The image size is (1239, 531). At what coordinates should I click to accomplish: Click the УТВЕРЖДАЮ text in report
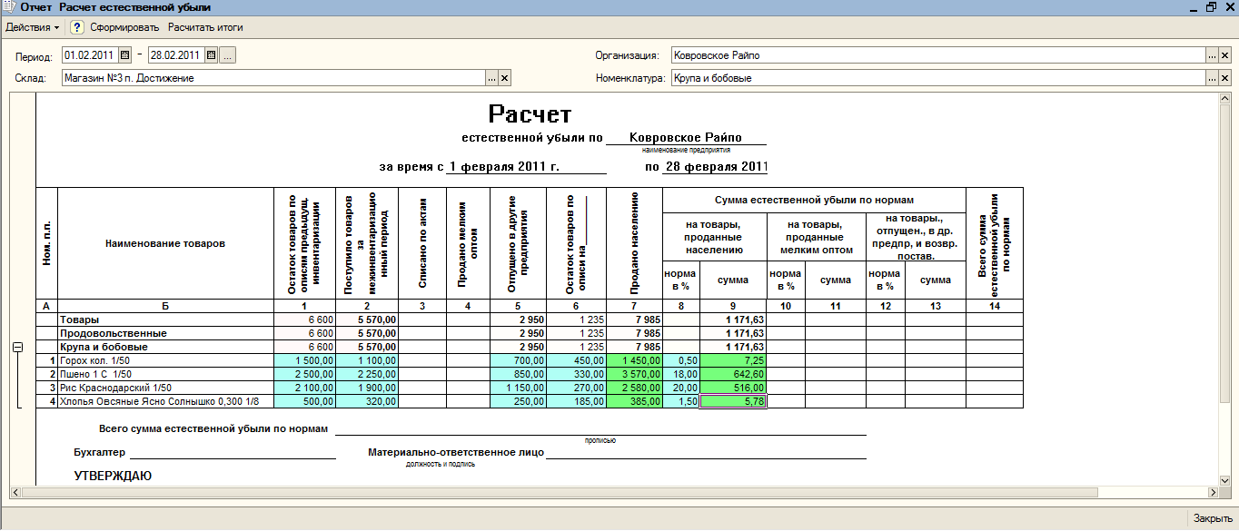coord(113,476)
